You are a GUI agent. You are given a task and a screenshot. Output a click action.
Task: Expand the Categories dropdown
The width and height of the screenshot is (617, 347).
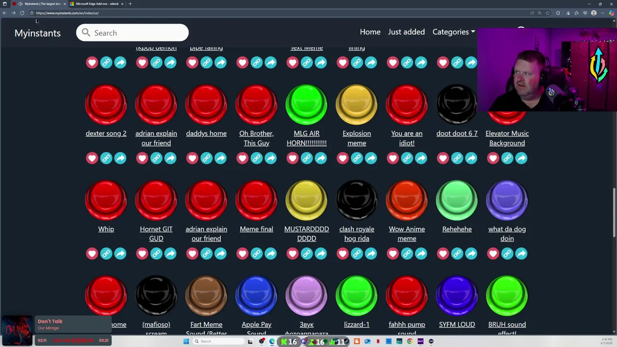point(454,32)
